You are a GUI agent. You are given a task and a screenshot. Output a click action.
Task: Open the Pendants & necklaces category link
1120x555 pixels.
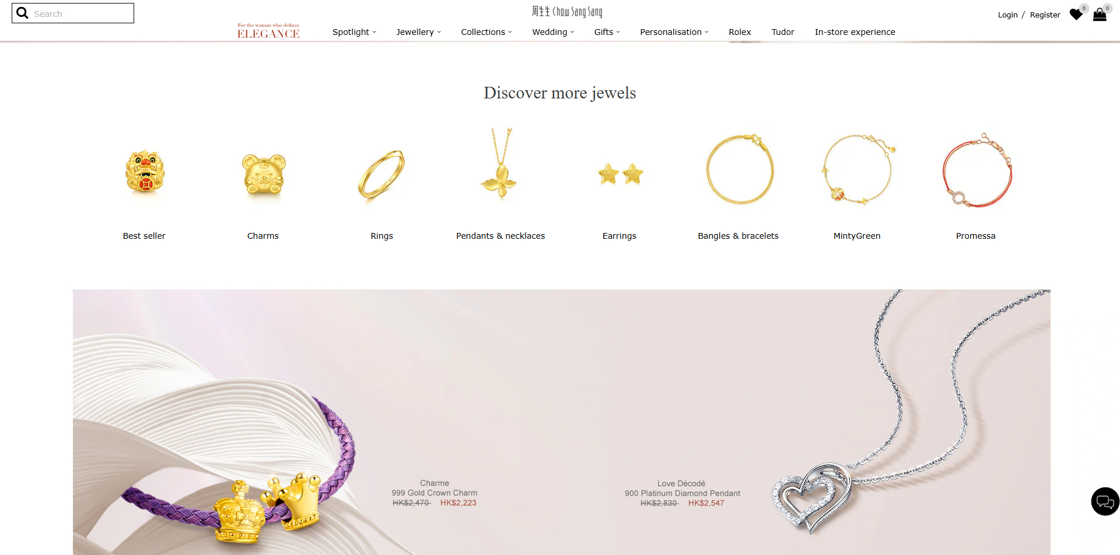click(x=501, y=236)
